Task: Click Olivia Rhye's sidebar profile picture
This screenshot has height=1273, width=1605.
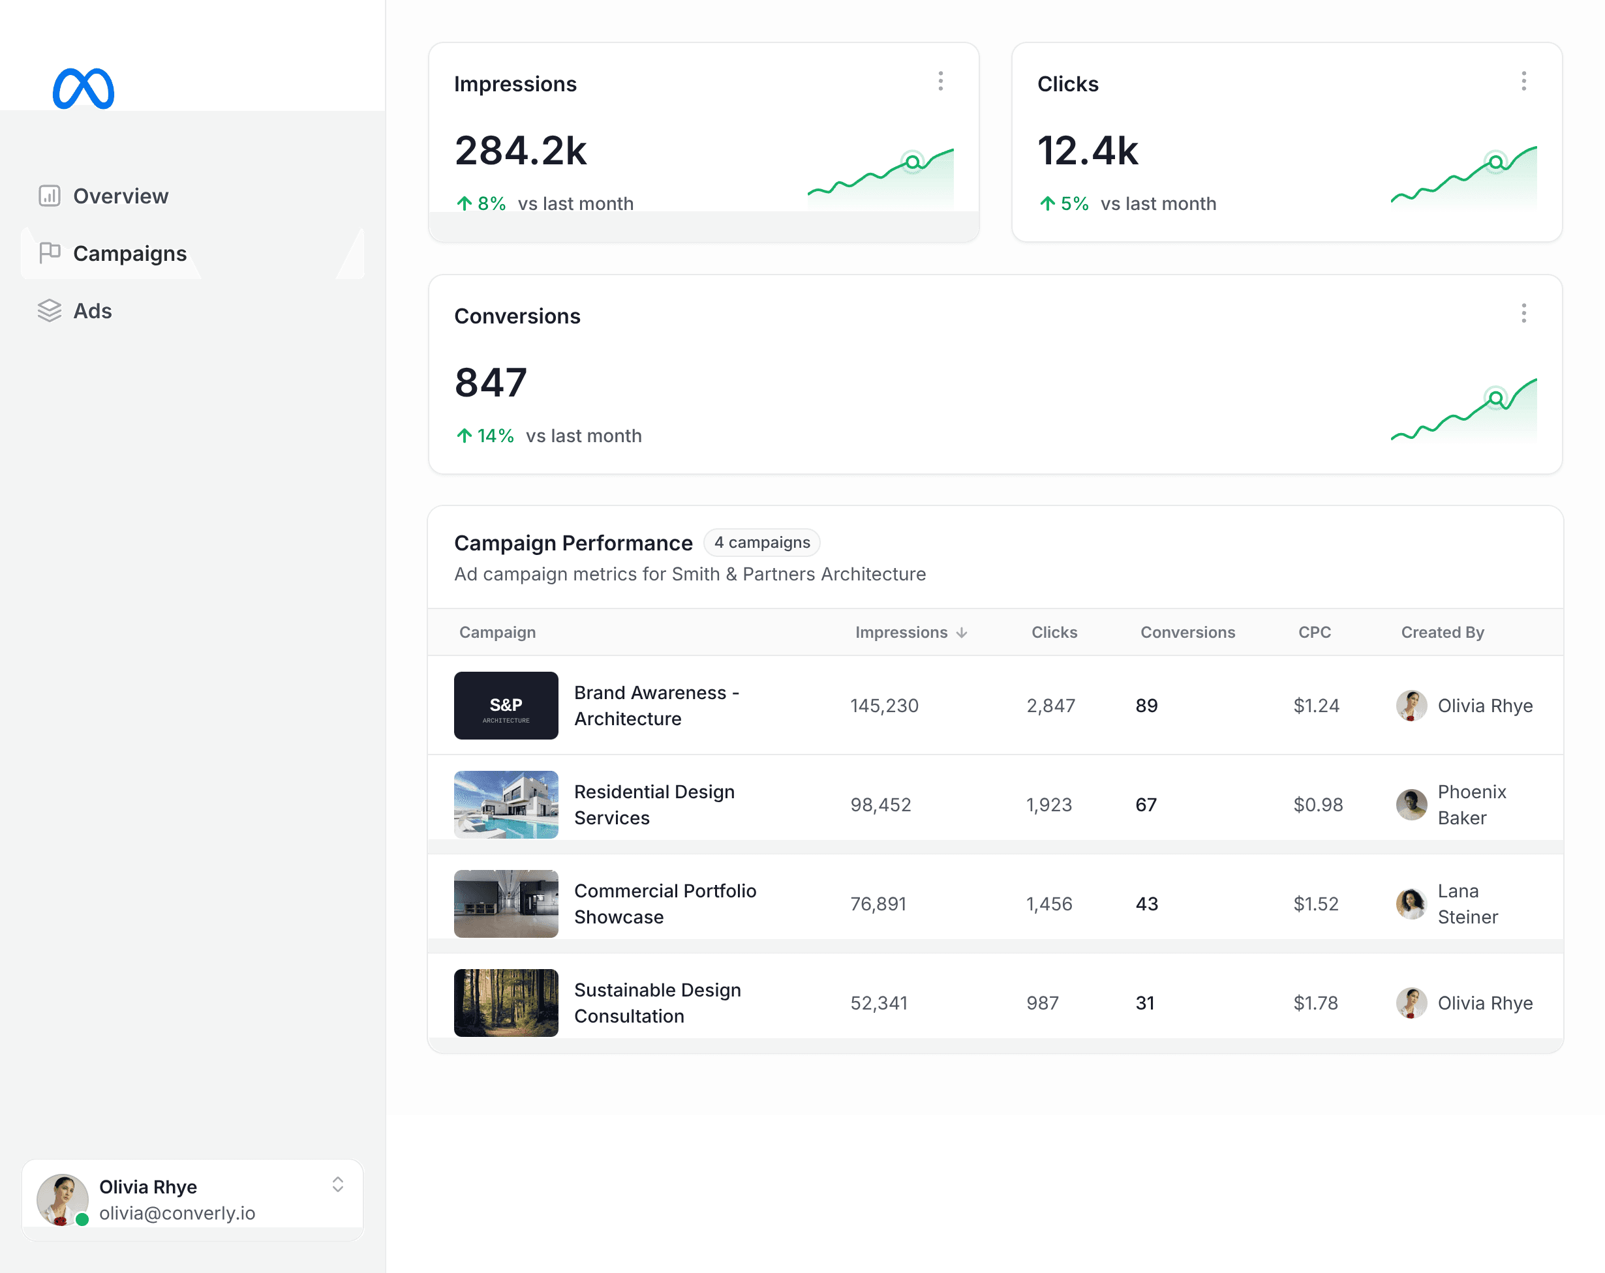Action: click(62, 1199)
